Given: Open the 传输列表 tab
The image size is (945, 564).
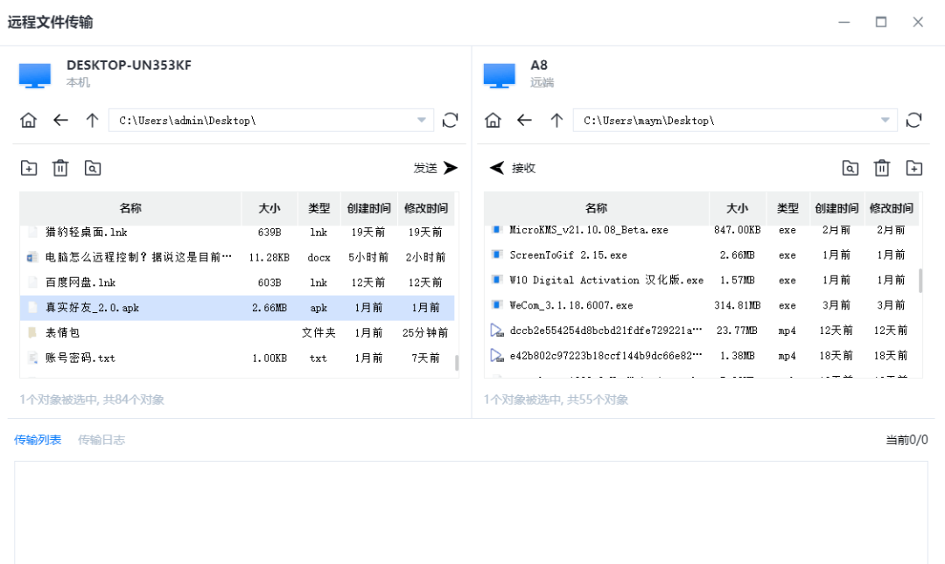Looking at the screenshot, I should tap(38, 440).
